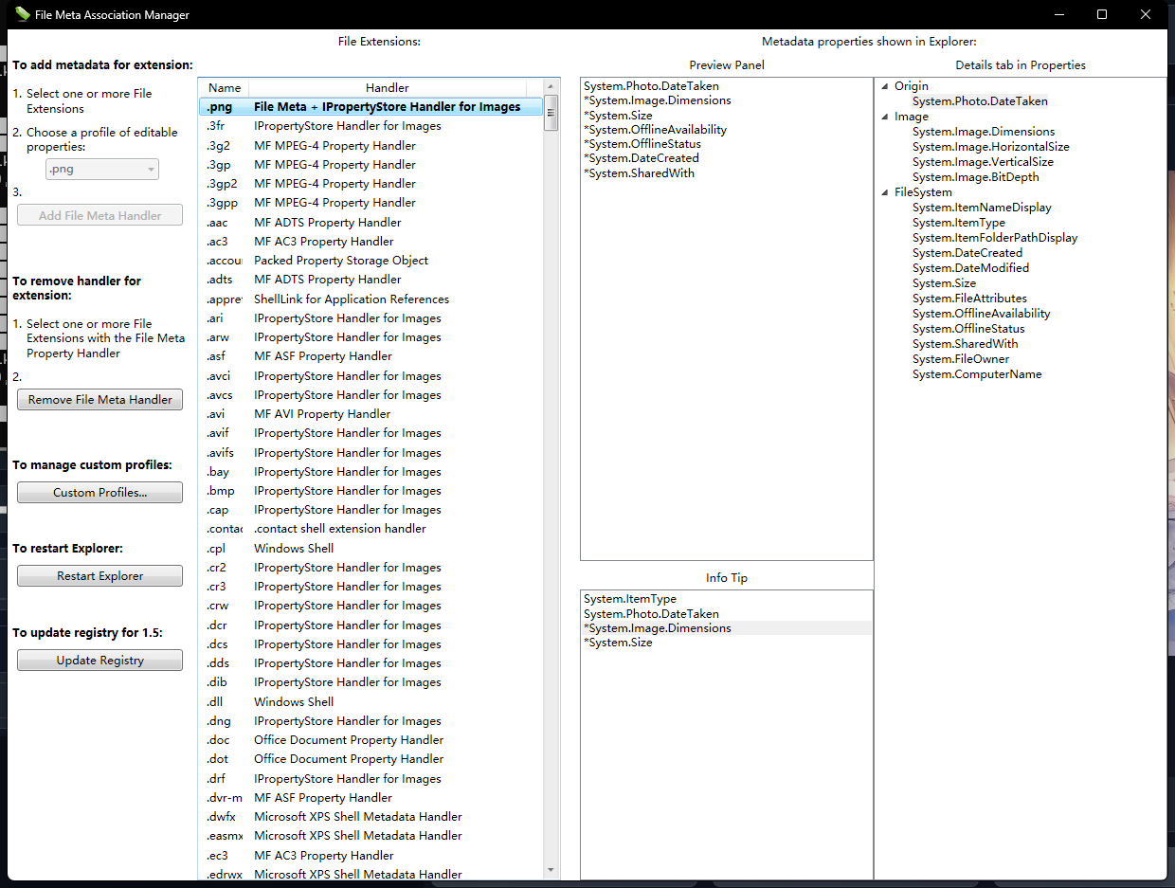Select the .3fr extension row
This screenshot has height=888, width=1175.
coord(372,126)
